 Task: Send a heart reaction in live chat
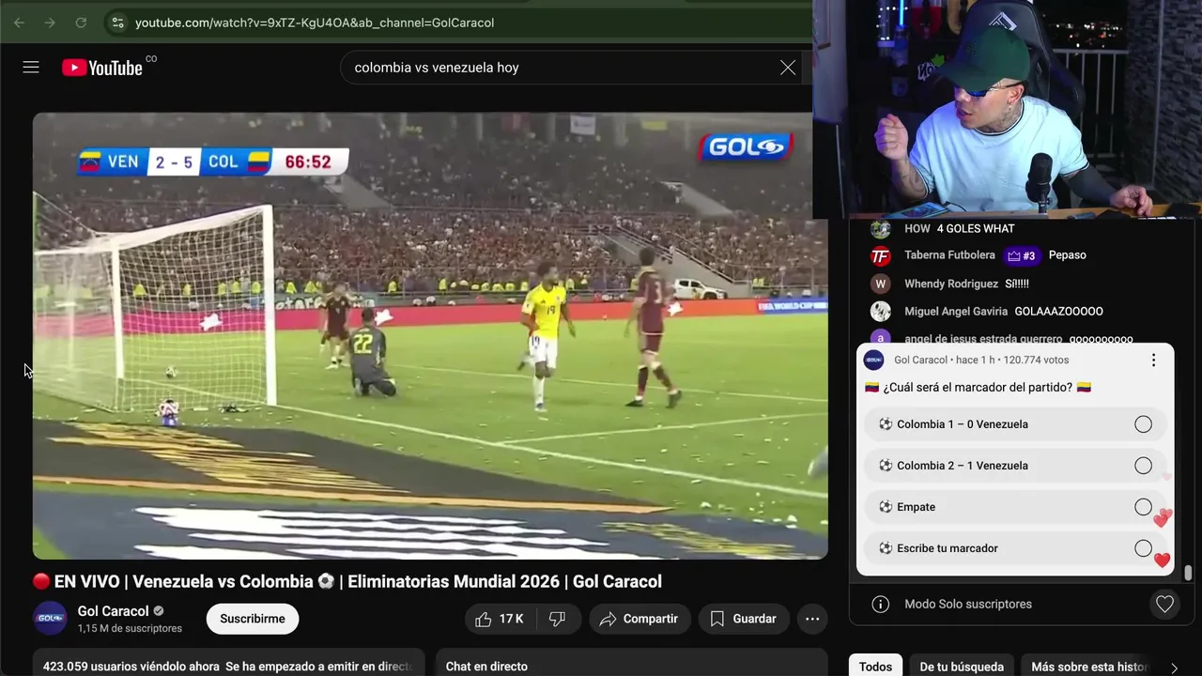click(x=1164, y=605)
